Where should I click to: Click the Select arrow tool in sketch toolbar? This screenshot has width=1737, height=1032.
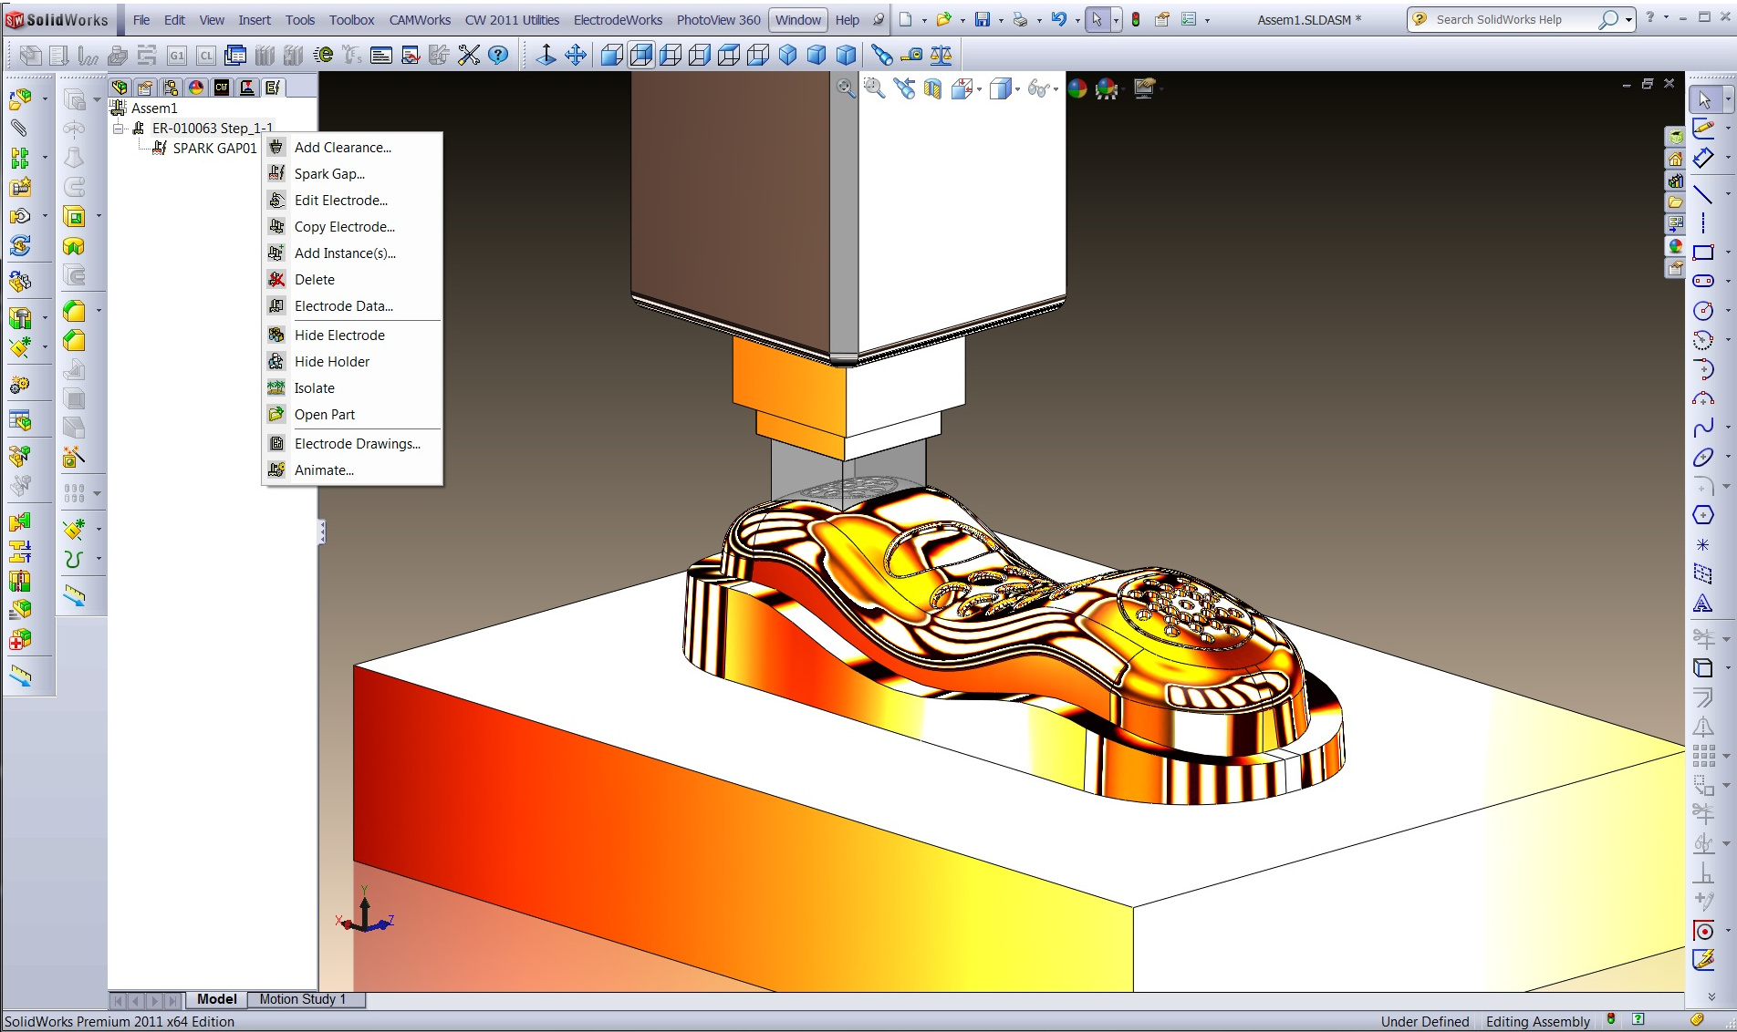pos(1704,98)
